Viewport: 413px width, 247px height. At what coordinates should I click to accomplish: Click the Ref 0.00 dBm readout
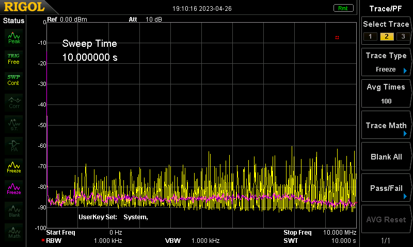[x=67, y=20]
